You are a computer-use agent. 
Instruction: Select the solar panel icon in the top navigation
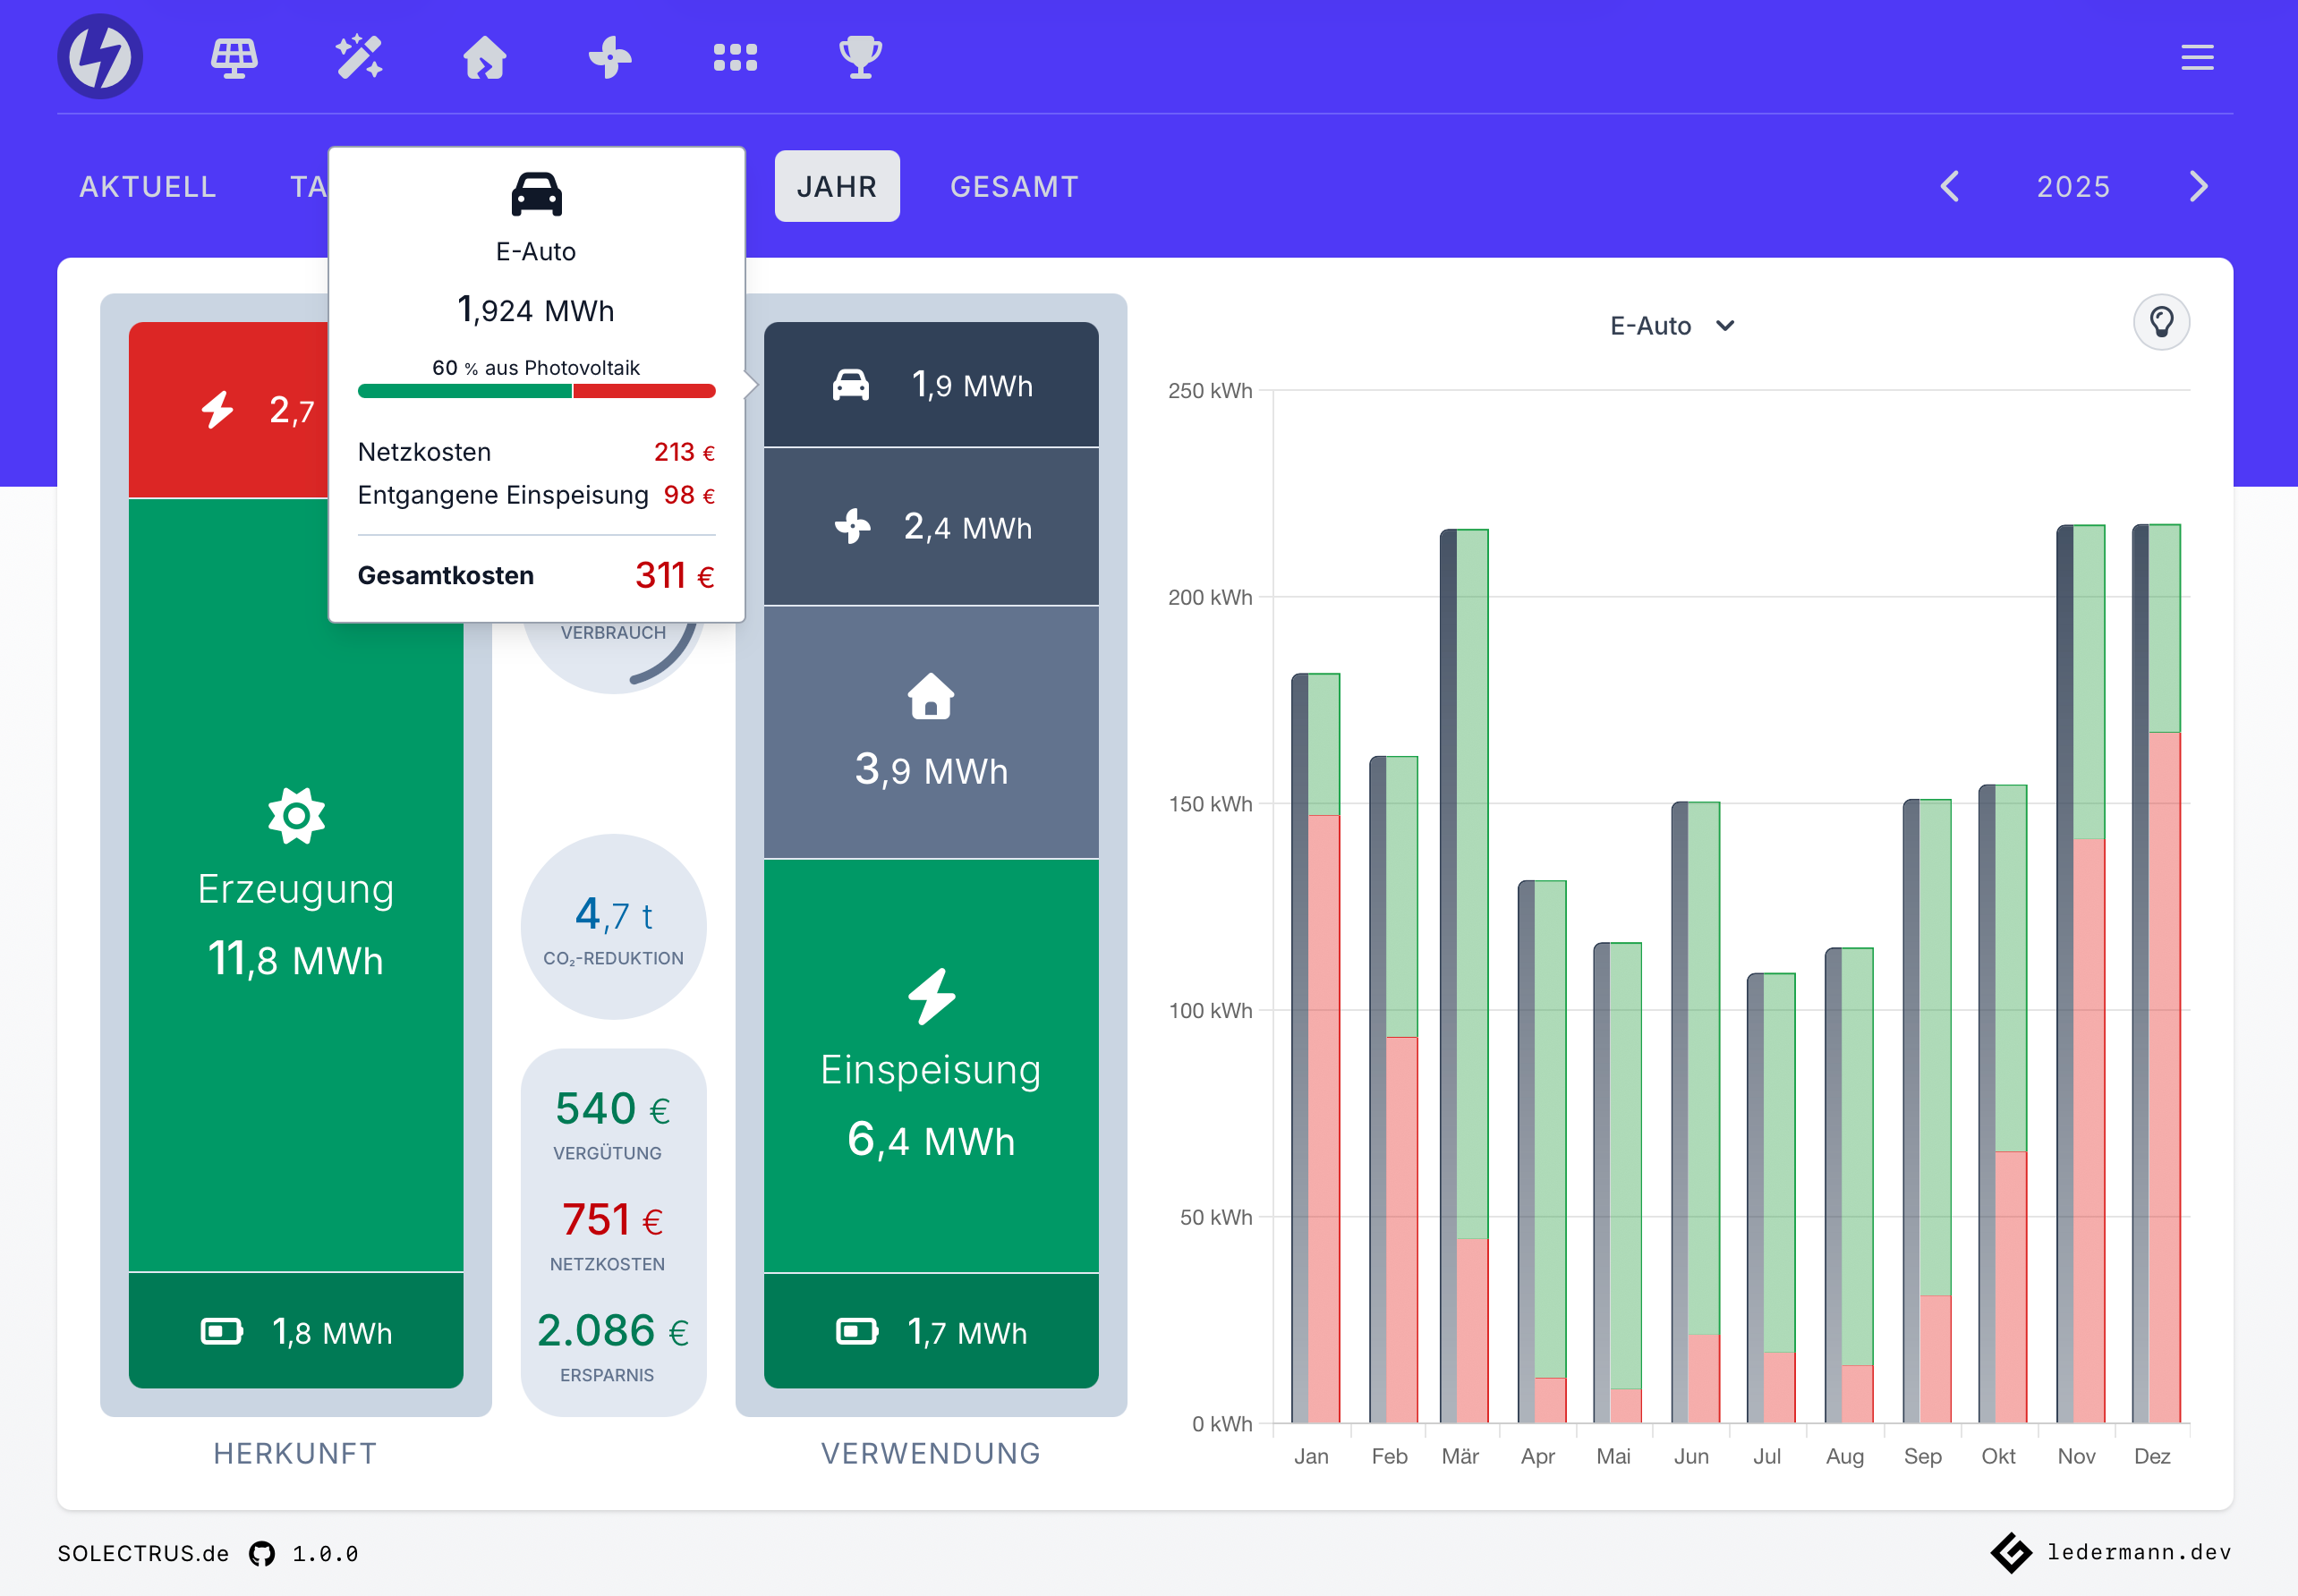pyautogui.click(x=235, y=57)
